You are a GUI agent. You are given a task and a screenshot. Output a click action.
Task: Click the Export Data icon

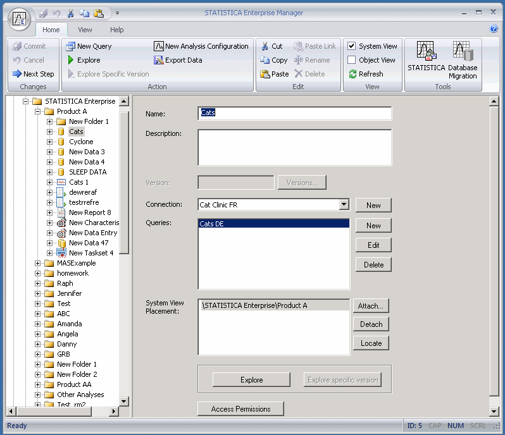click(x=158, y=60)
